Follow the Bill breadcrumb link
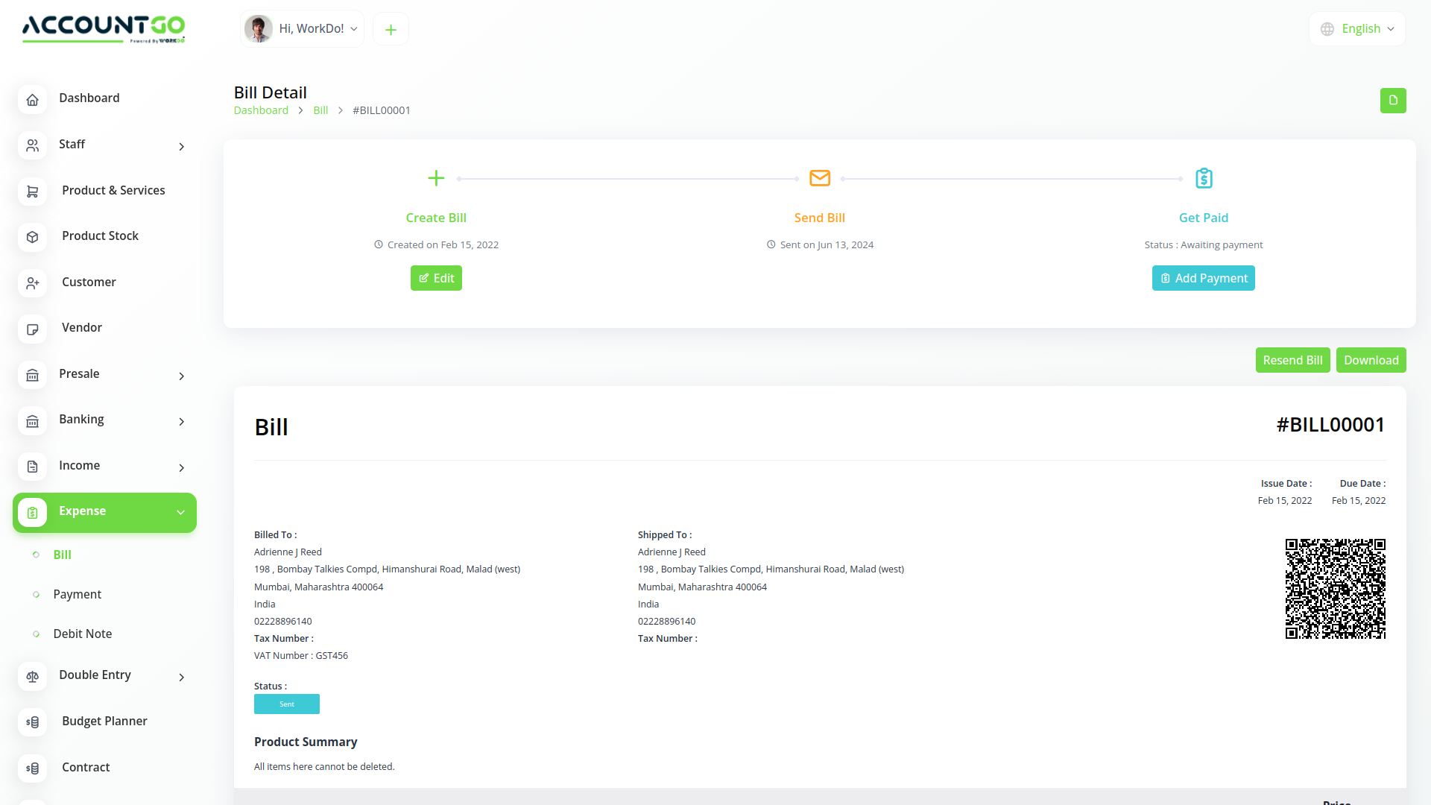Screen dimensions: 1431x805 320,110
